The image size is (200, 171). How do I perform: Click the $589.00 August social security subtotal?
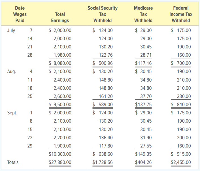103,104
